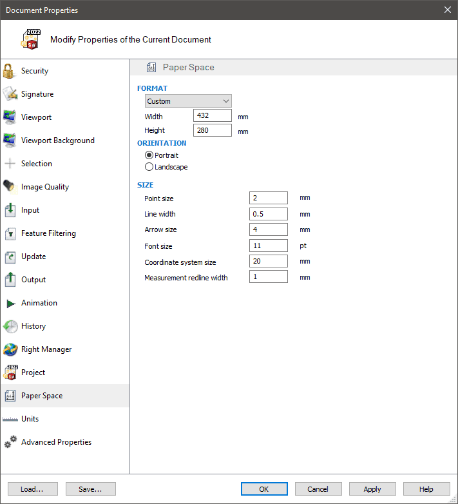The height and width of the screenshot is (504, 458).
Task: Click the Right Manager globe icon
Action: (10, 349)
